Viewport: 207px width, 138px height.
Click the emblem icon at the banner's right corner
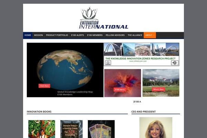pos(175,63)
